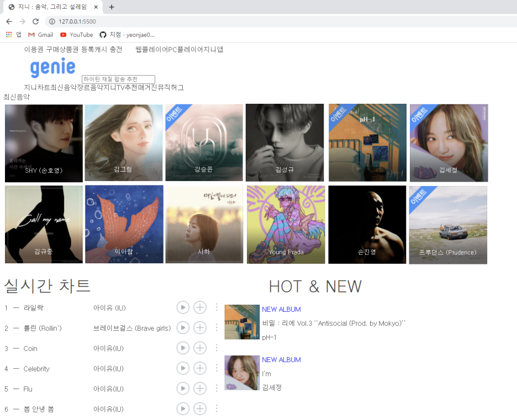Viewport: 517px width, 420px height.
Task: Open the Apps bookmark shortcut
Action: click(x=13, y=35)
